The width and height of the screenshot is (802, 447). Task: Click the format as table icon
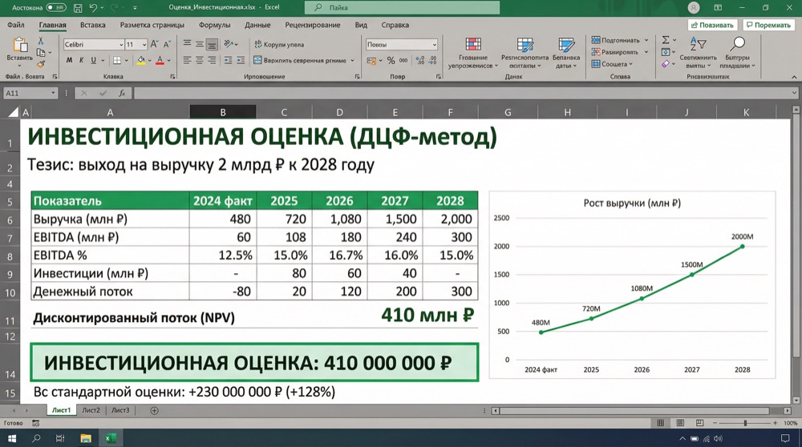point(525,45)
